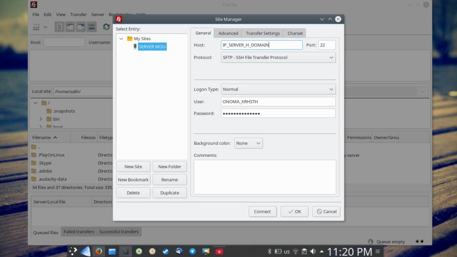Click the battery tray icon
The image size is (457, 257).
(278, 251)
